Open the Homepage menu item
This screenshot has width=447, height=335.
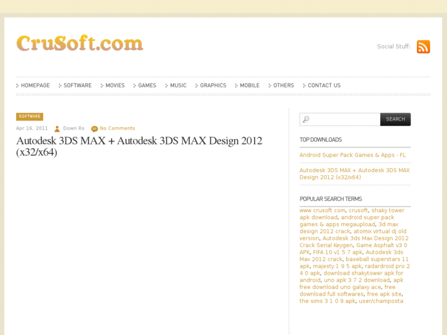(33, 85)
